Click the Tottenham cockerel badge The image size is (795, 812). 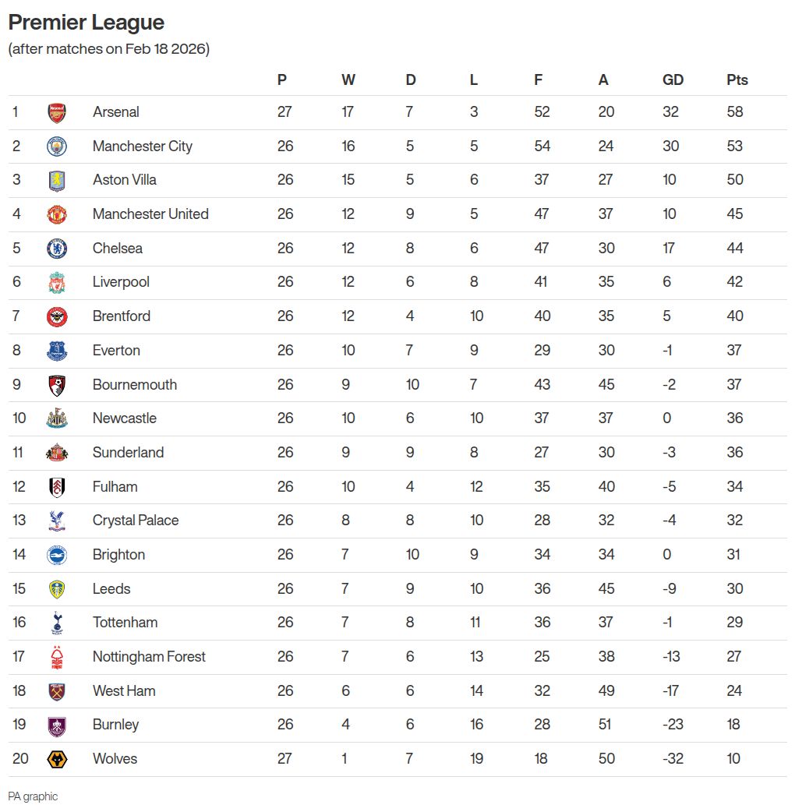pos(57,623)
